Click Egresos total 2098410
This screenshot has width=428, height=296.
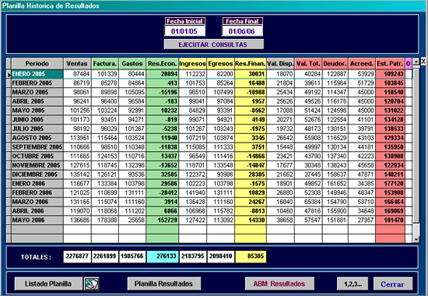tap(220, 256)
